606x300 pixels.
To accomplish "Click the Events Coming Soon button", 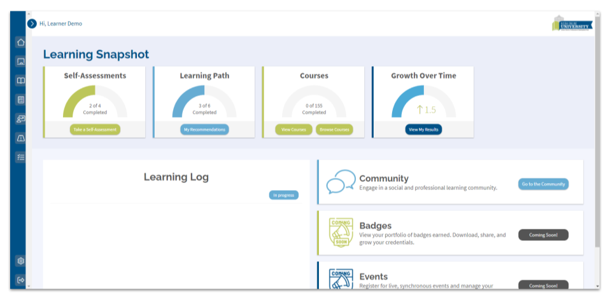I will pyautogui.click(x=544, y=285).
